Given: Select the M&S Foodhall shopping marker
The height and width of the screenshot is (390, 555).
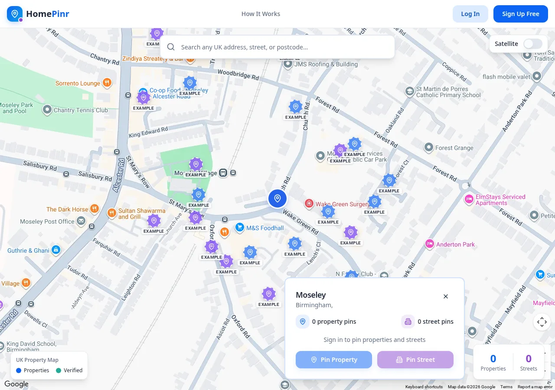Looking at the screenshot, I should tap(239, 227).
